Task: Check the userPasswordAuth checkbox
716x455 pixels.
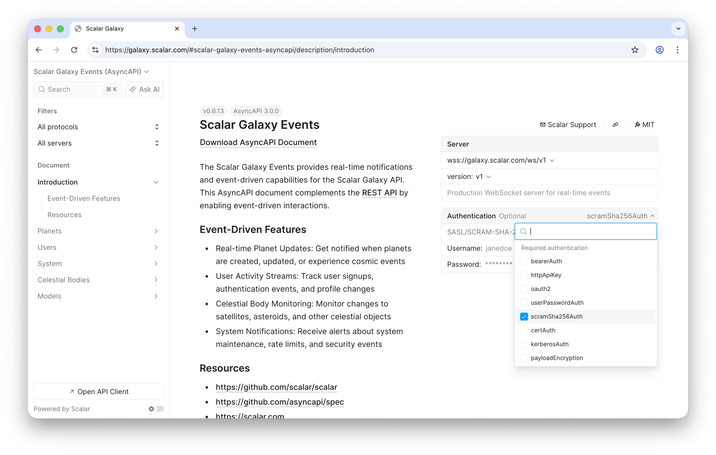Action: coord(524,303)
